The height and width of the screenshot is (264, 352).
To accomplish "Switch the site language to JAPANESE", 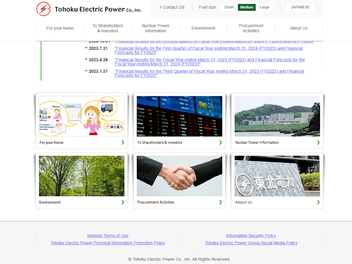I will (300, 7).
